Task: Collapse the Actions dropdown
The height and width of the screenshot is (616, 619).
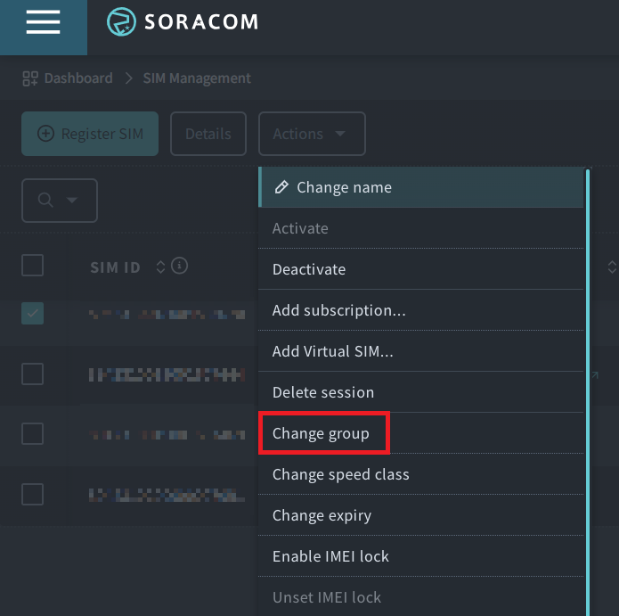Action: pos(312,134)
